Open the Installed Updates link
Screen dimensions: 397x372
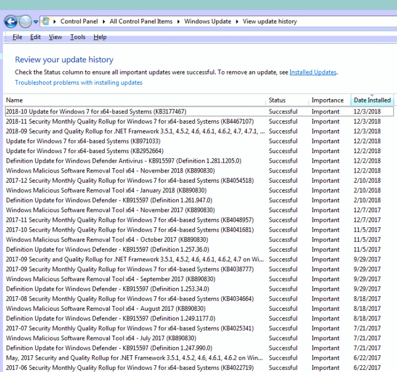click(x=313, y=72)
